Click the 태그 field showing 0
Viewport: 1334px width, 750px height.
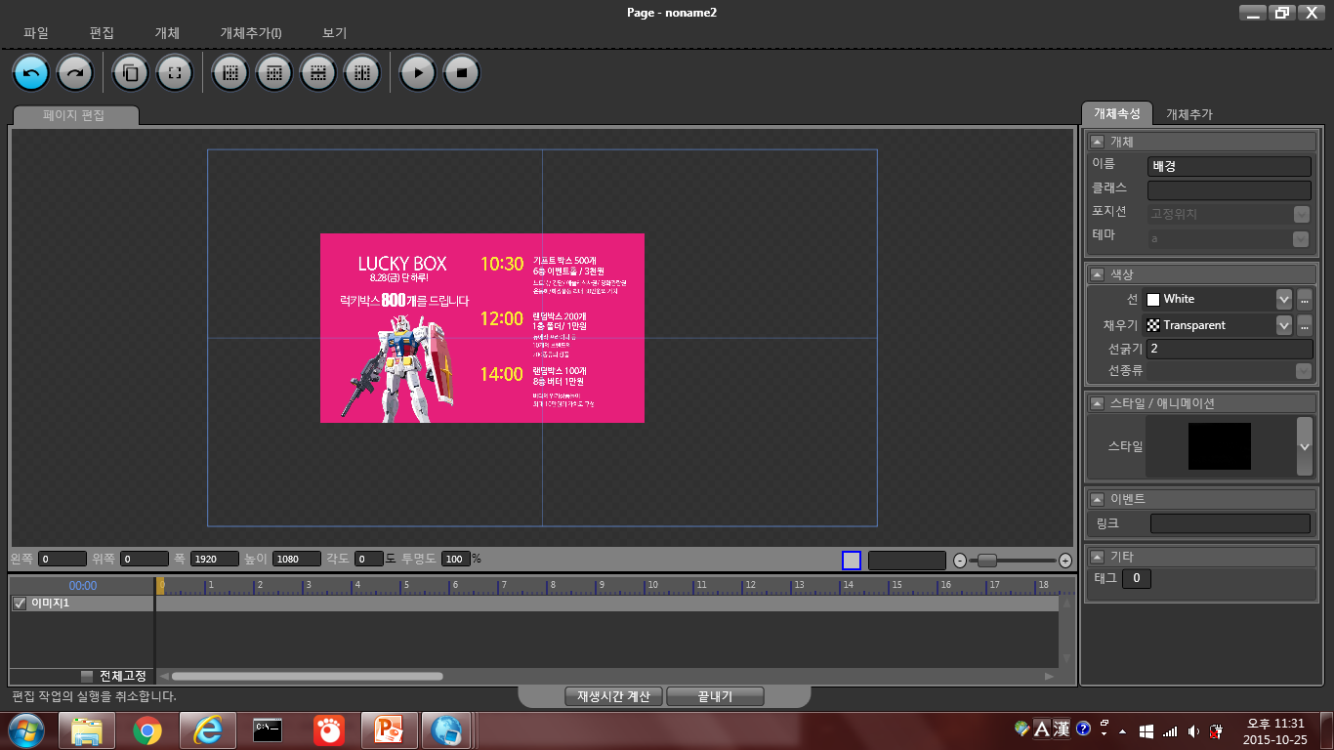click(x=1136, y=579)
